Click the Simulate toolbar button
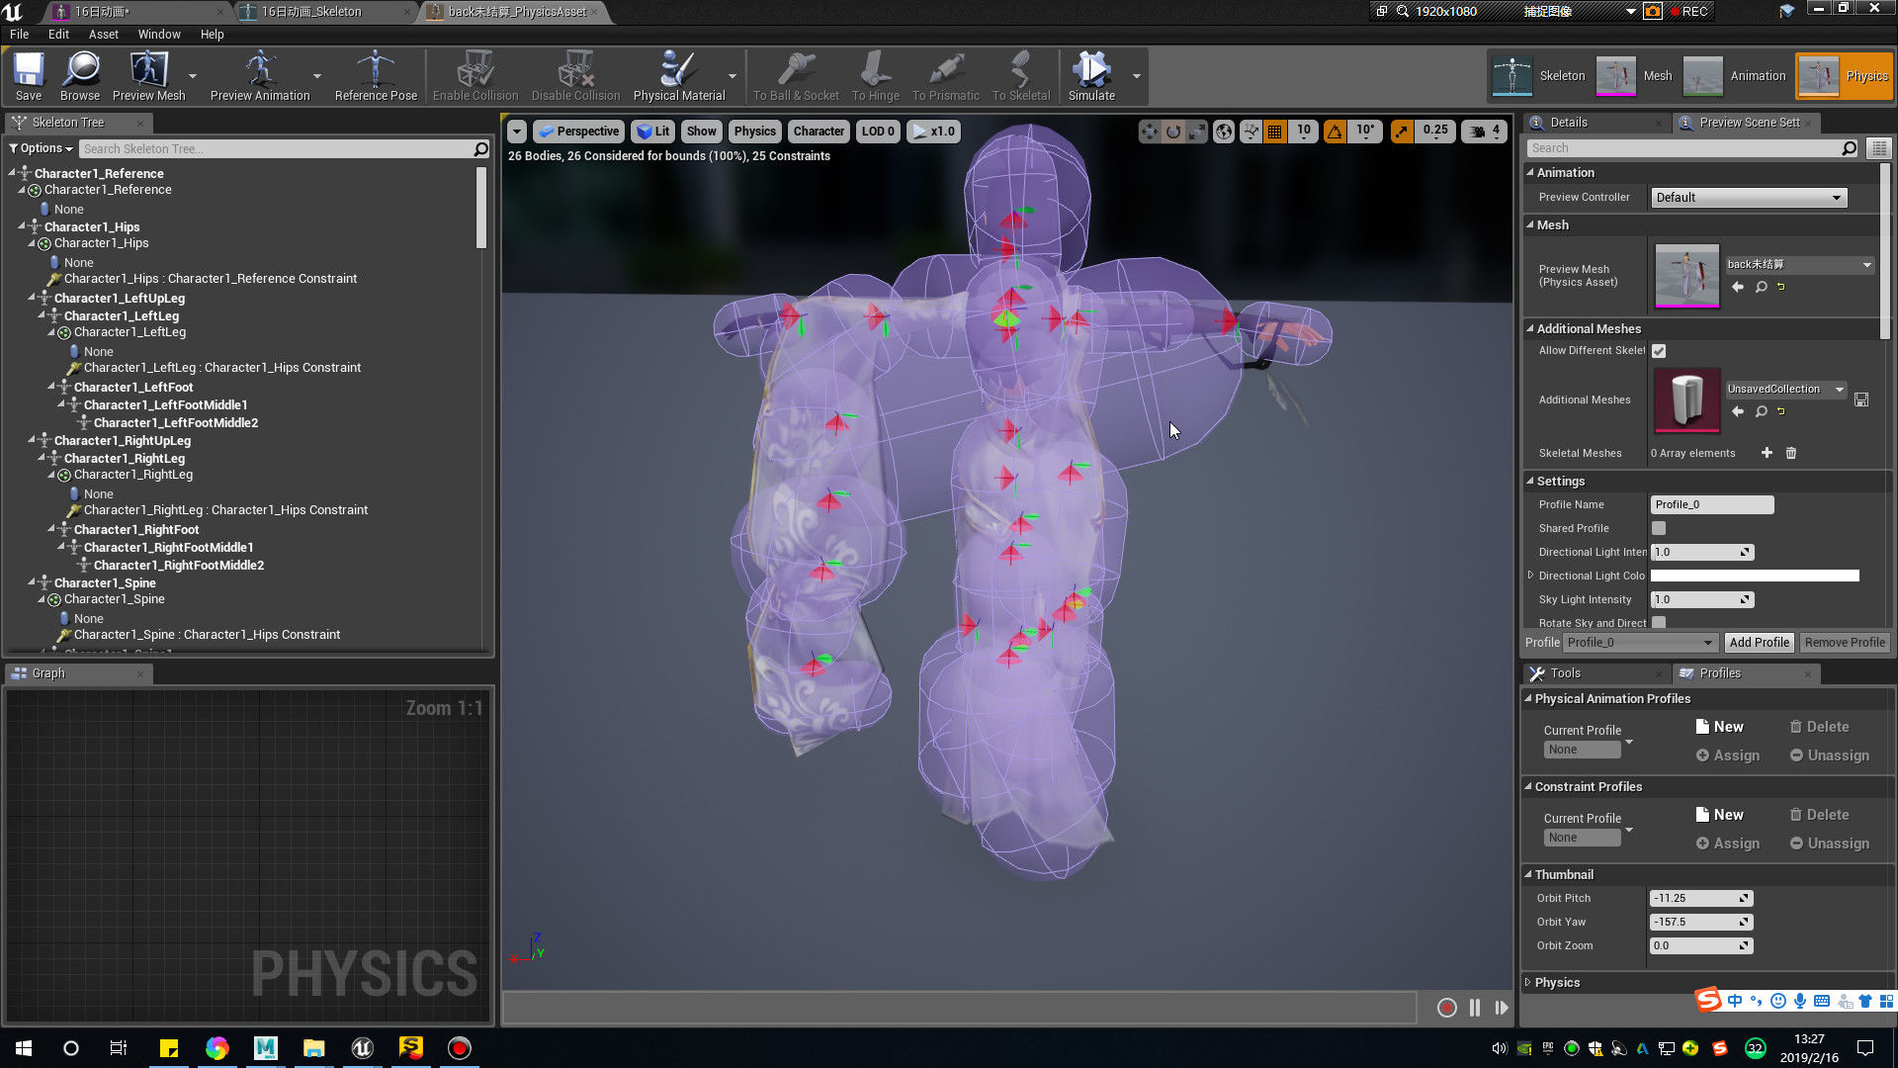 (x=1091, y=76)
